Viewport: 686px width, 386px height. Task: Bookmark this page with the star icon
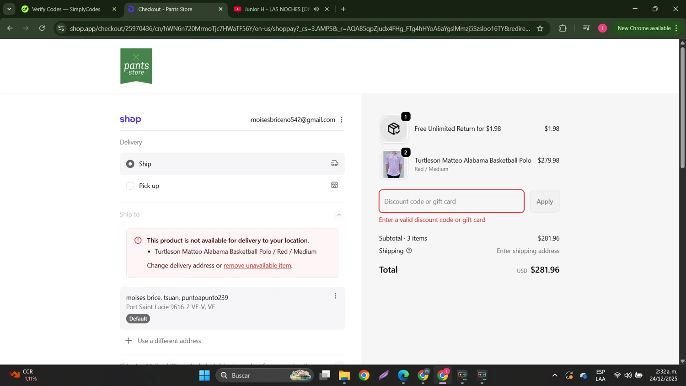pyautogui.click(x=540, y=28)
